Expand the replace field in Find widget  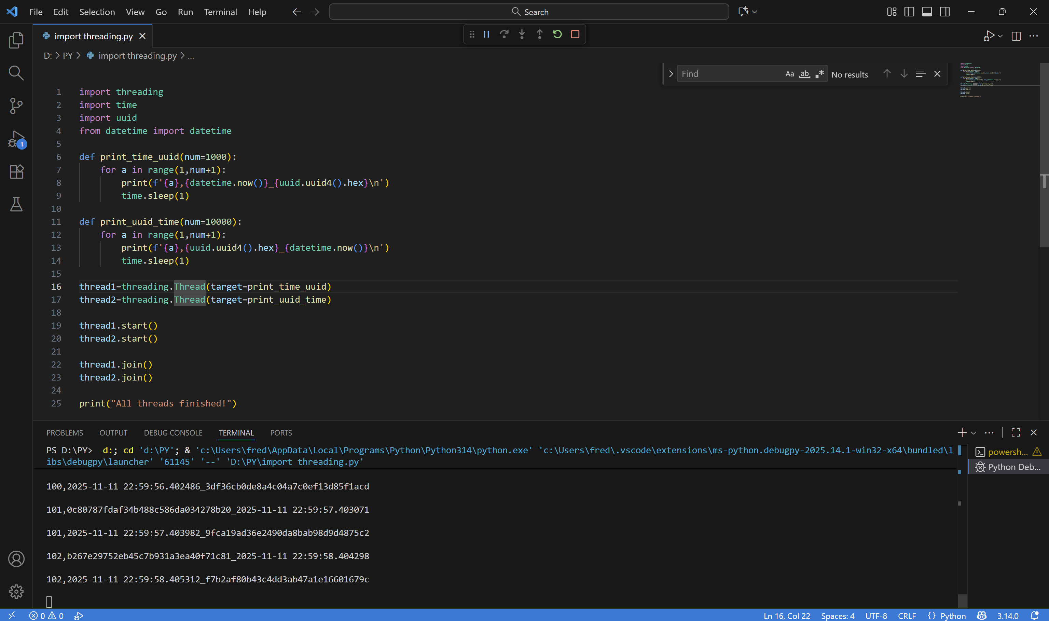pos(670,74)
